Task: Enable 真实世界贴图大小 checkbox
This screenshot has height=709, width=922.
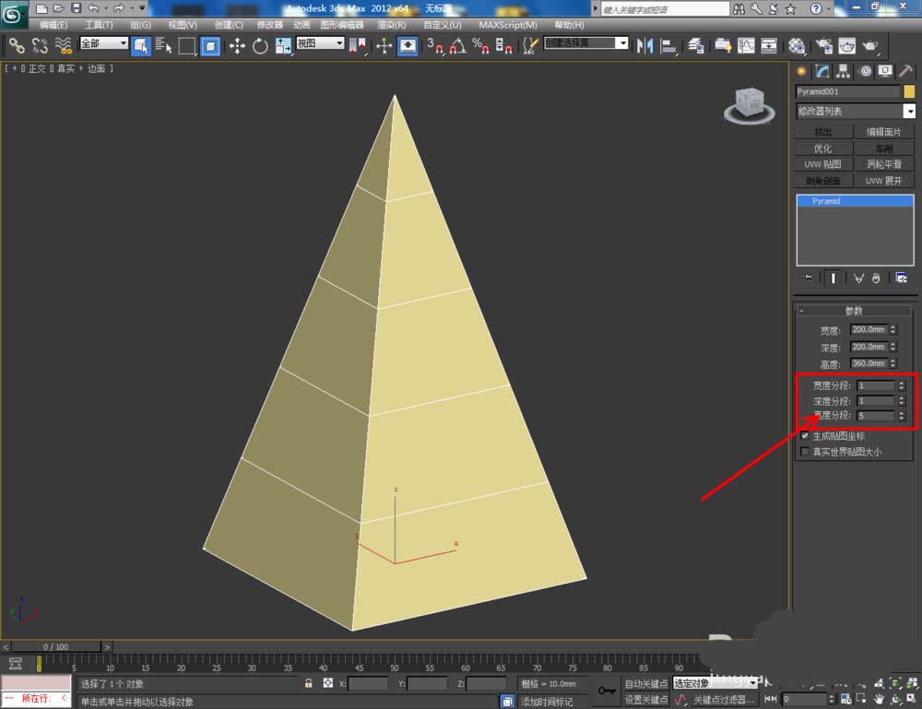Action: tap(805, 452)
